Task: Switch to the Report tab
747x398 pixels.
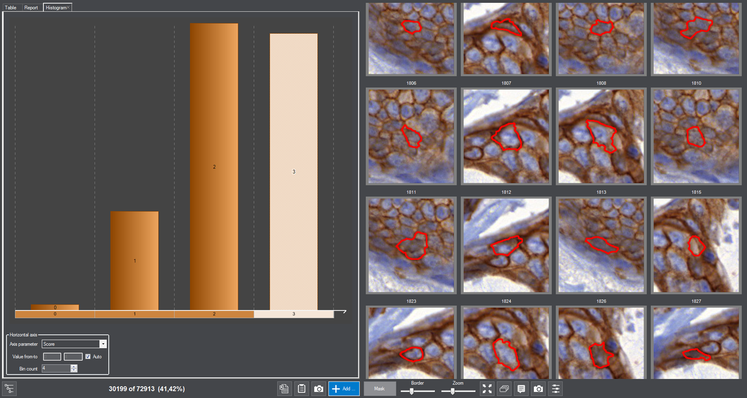Action: (31, 8)
